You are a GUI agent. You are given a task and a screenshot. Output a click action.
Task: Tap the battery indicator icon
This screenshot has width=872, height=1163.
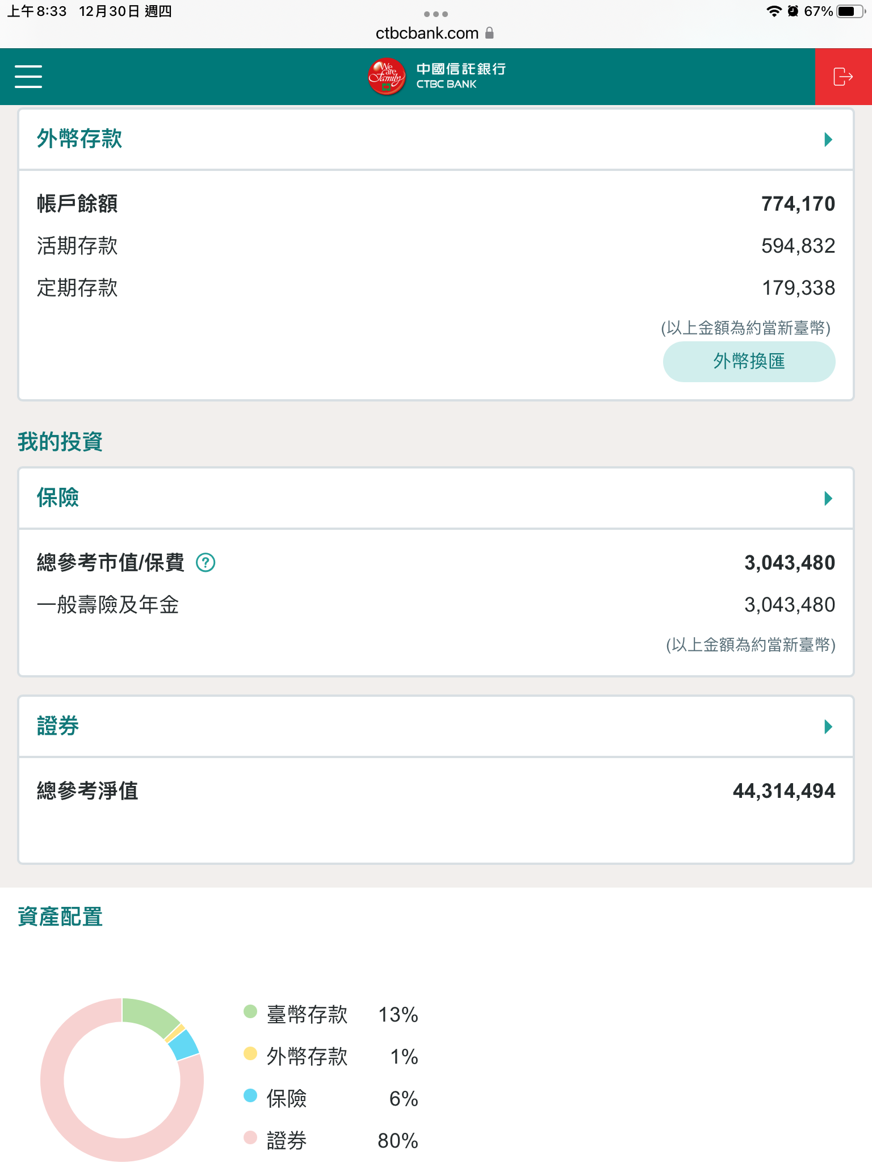[850, 11]
